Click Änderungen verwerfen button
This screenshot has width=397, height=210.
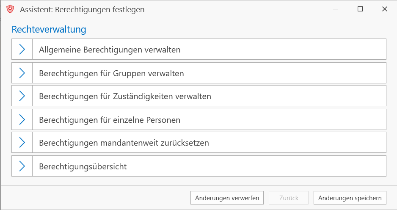(x=227, y=198)
